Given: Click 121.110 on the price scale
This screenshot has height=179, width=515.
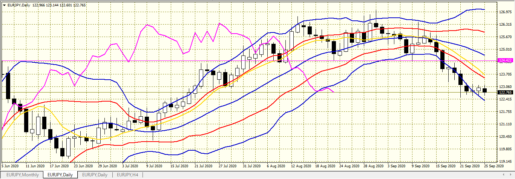Looking at the screenshot, I should pos(505,124).
